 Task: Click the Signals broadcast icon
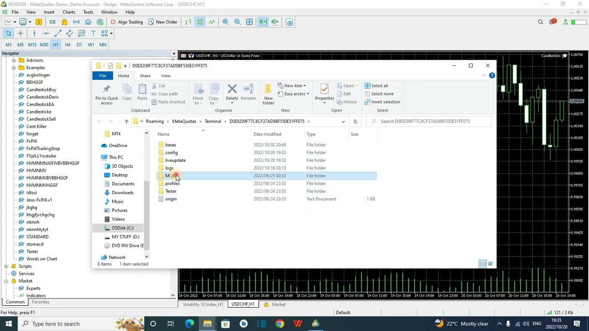point(76,22)
